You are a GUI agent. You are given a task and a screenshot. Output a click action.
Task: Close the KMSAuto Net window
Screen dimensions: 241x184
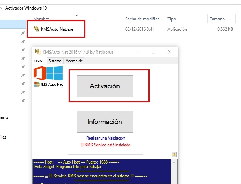click(170, 52)
